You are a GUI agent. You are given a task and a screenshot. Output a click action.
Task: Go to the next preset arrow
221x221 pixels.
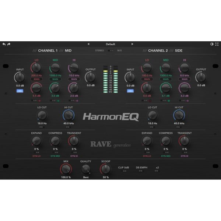[132, 44]
